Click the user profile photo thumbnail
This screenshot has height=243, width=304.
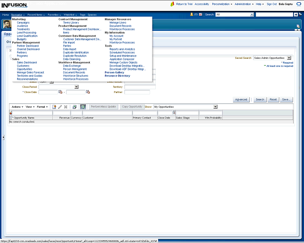pos(7,24)
